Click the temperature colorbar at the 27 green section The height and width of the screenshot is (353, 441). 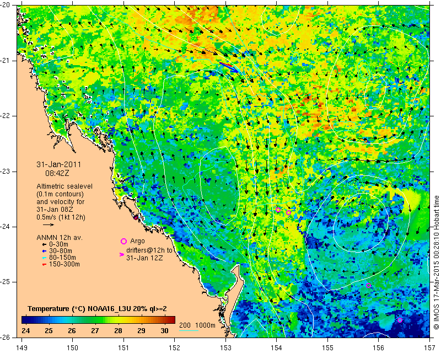[x=95, y=320]
